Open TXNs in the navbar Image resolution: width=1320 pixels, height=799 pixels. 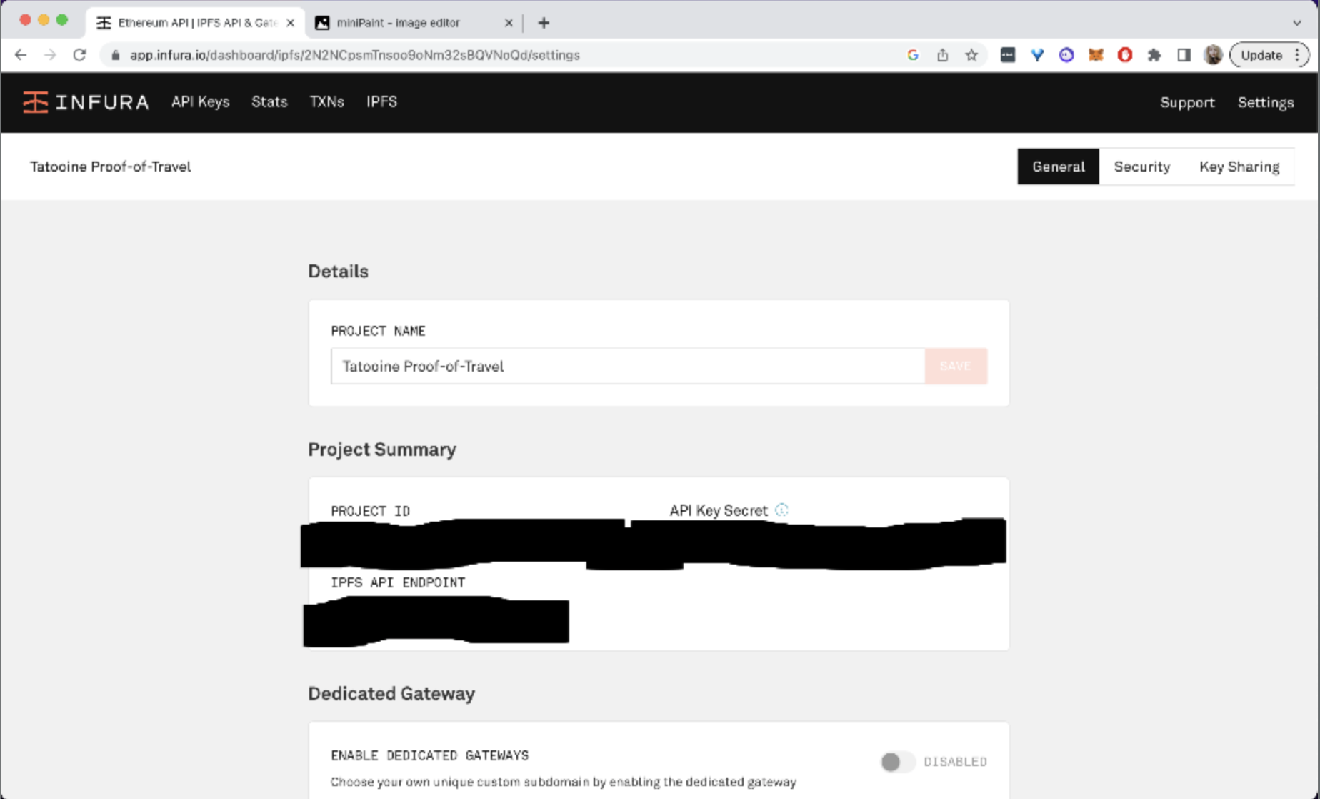[x=327, y=102]
